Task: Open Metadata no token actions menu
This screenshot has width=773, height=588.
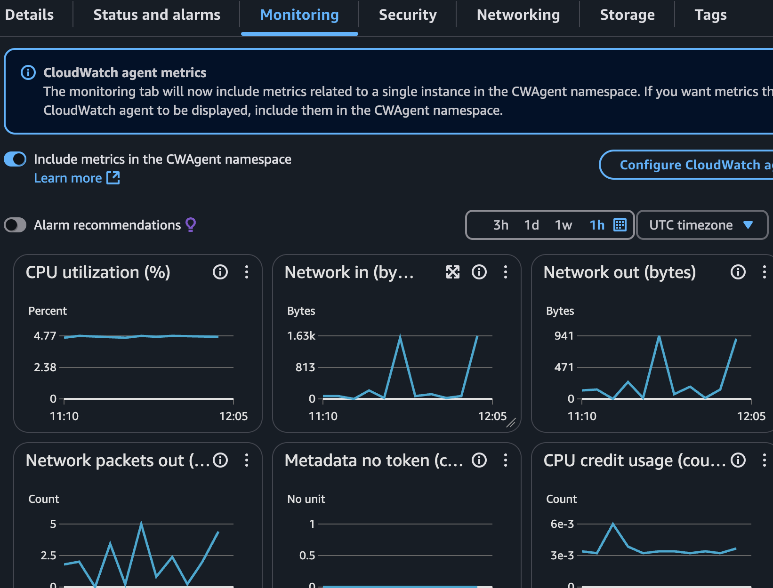Action: 506,460
